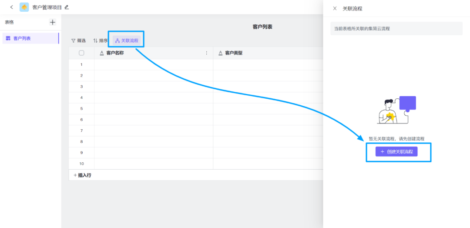Select row number 6

point(81,120)
